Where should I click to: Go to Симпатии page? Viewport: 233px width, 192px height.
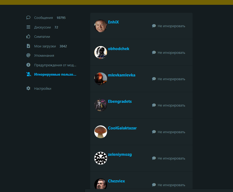tap(42, 37)
